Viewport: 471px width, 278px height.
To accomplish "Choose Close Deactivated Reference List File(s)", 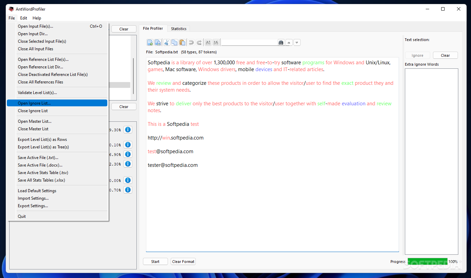I will 57,75.
